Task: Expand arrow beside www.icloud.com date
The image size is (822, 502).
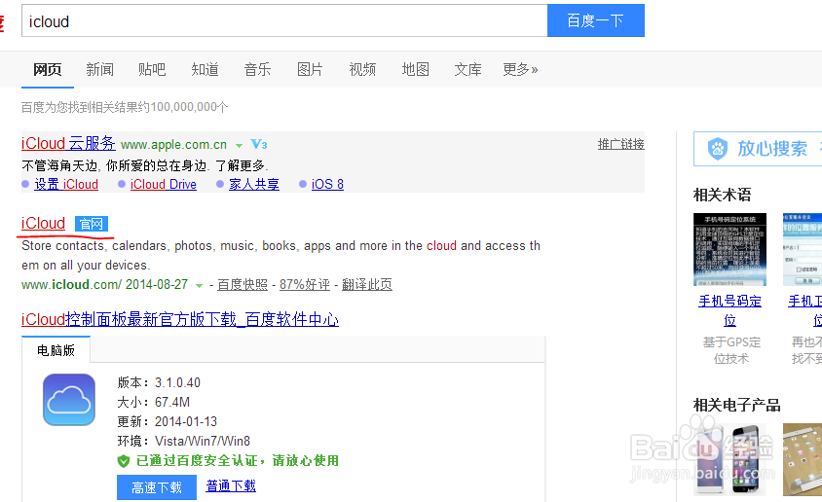Action: click(x=200, y=286)
